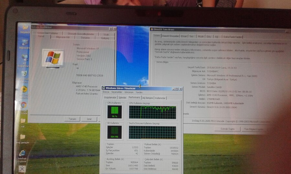Close the Windows Görev Yöneticisi window

pyautogui.click(x=180, y=89)
